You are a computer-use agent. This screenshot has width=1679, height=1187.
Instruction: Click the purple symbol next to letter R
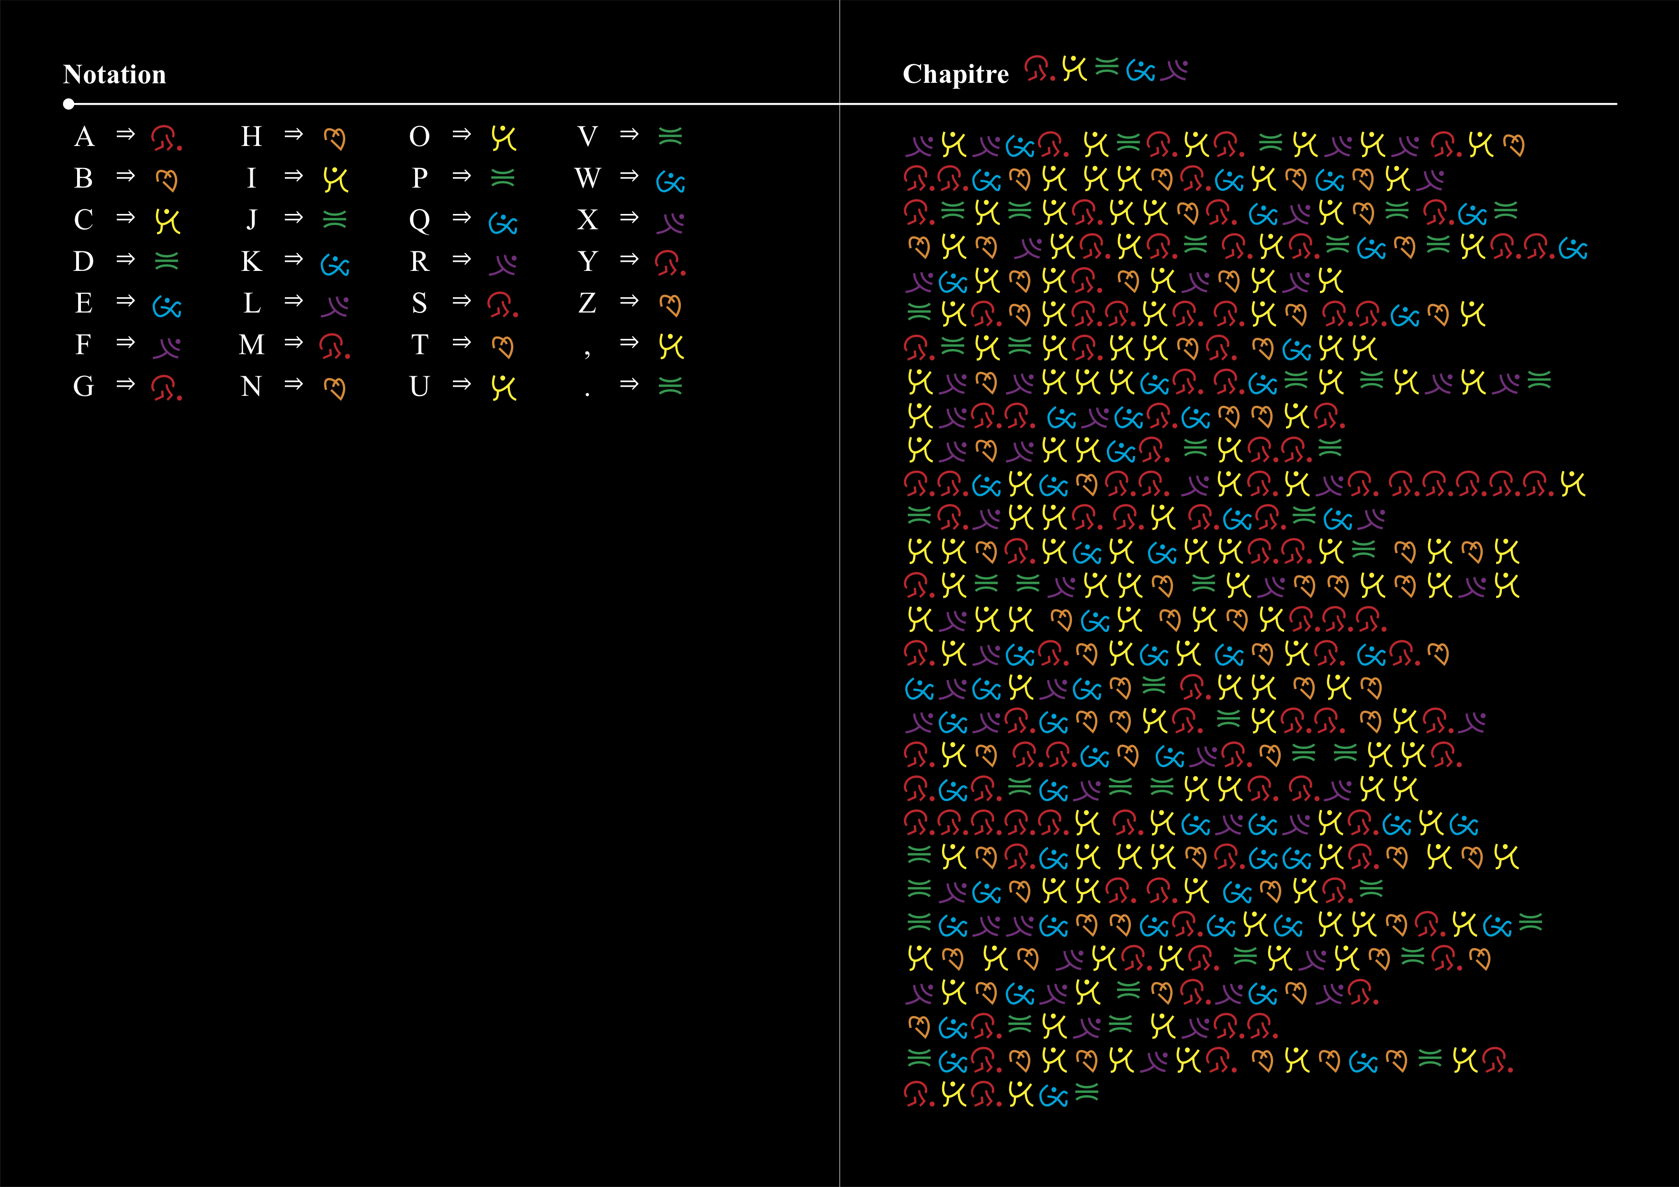pyautogui.click(x=503, y=265)
